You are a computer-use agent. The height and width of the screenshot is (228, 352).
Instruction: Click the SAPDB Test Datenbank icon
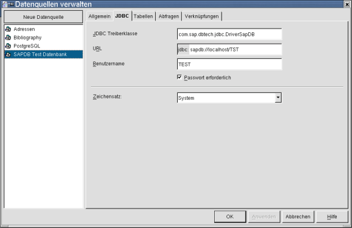pyautogui.click(x=8, y=54)
